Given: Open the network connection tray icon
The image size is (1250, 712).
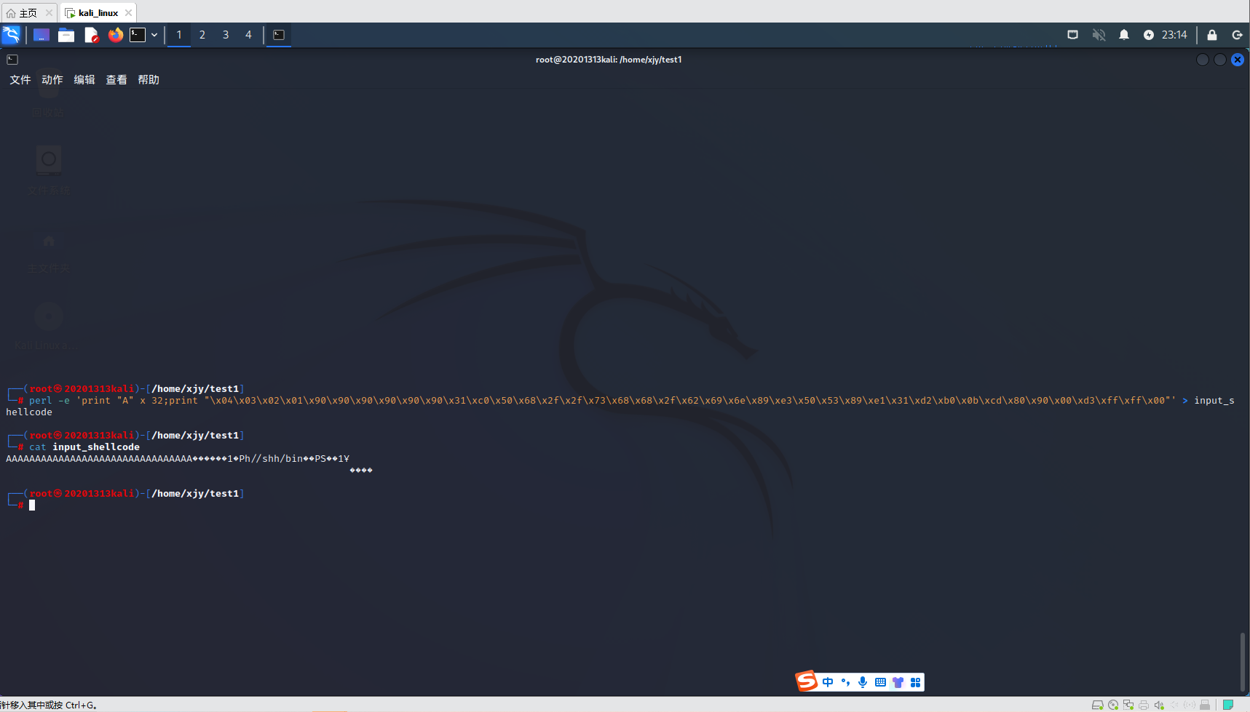Looking at the screenshot, I should point(1072,35).
